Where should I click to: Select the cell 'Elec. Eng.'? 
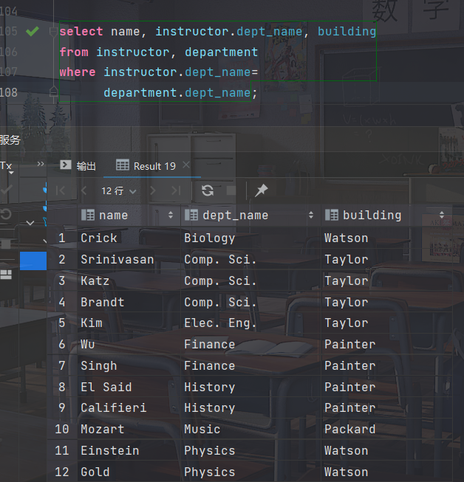click(250, 323)
